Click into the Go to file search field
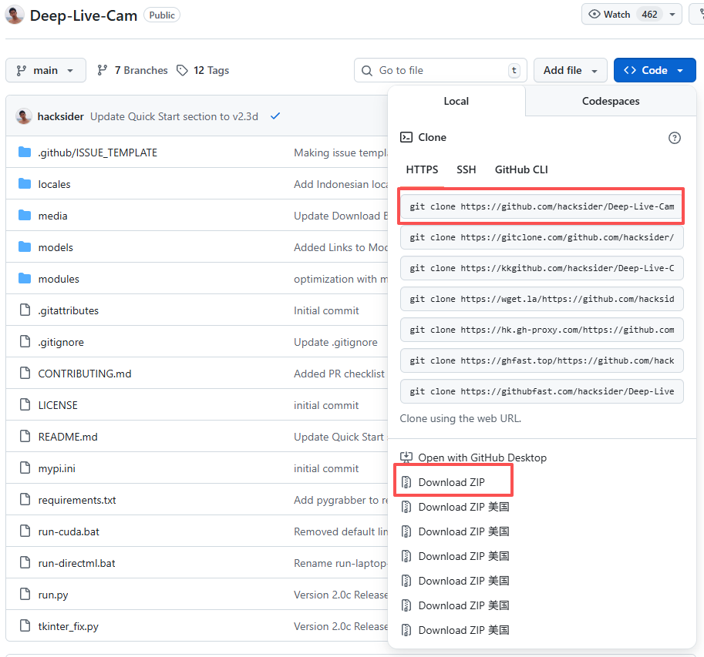Image resolution: width=704 pixels, height=657 pixels. tap(441, 70)
